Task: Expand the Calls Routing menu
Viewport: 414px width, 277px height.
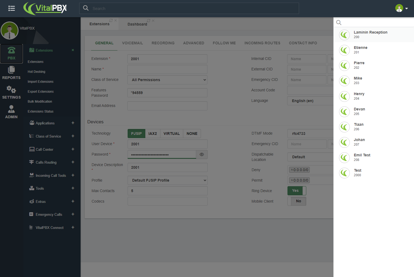Action: pyautogui.click(x=73, y=162)
